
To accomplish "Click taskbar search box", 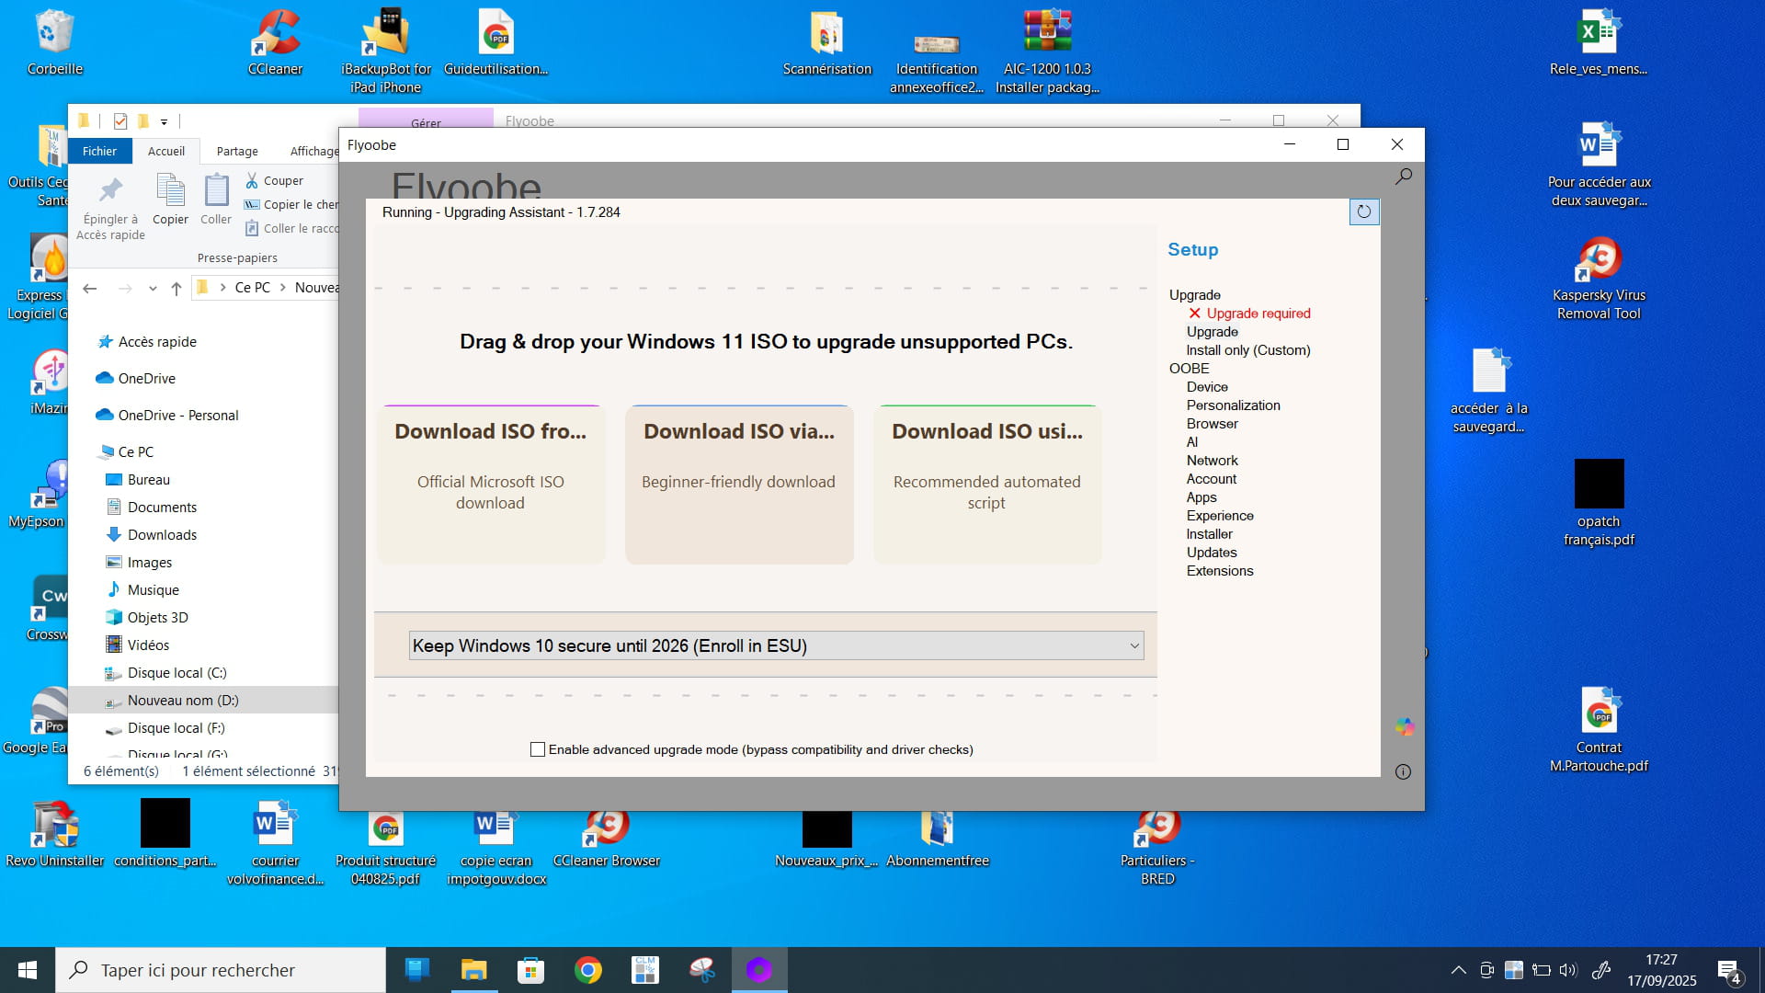I will [221, 970].
